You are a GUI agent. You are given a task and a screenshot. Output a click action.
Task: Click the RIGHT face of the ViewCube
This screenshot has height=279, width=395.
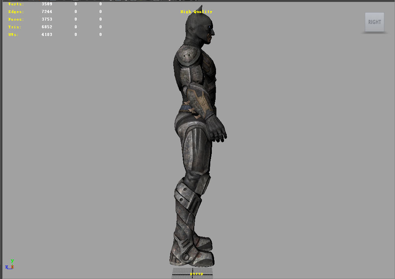pos(374,22)
